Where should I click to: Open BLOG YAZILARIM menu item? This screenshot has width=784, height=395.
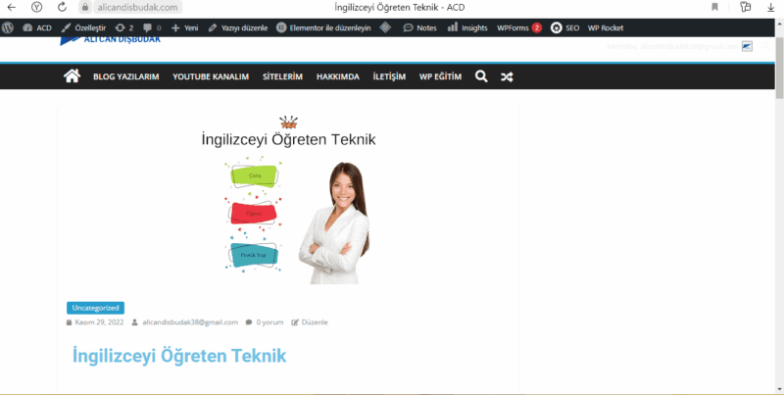click(125, 76)
